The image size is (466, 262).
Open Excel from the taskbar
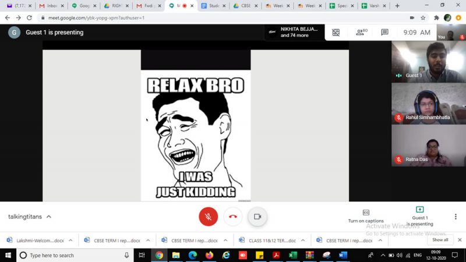[293, 255]
